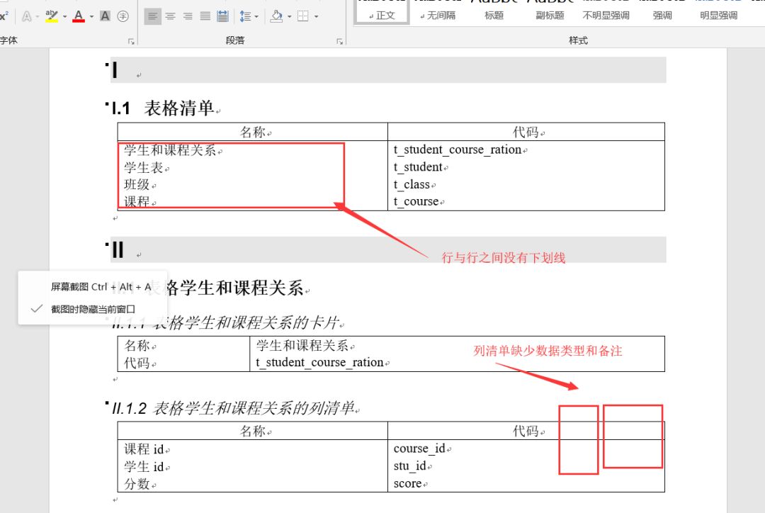This screenshot has width=765, height=513.
Task: Open line spacing dropdown arrow
Action: tap(256, 16)
